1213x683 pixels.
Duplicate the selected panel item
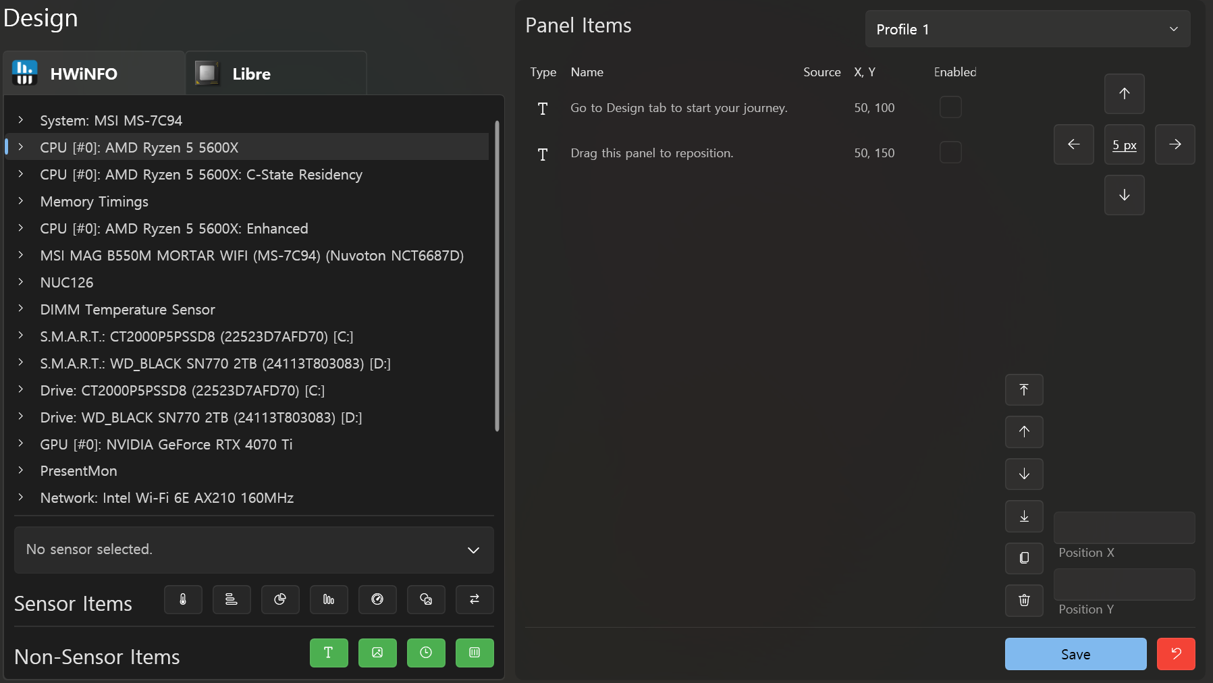(1024, 558)
